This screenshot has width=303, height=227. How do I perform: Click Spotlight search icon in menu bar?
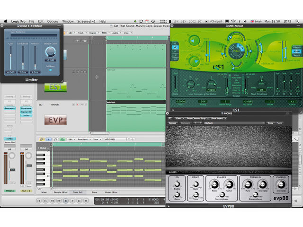(x=297, y=21)
